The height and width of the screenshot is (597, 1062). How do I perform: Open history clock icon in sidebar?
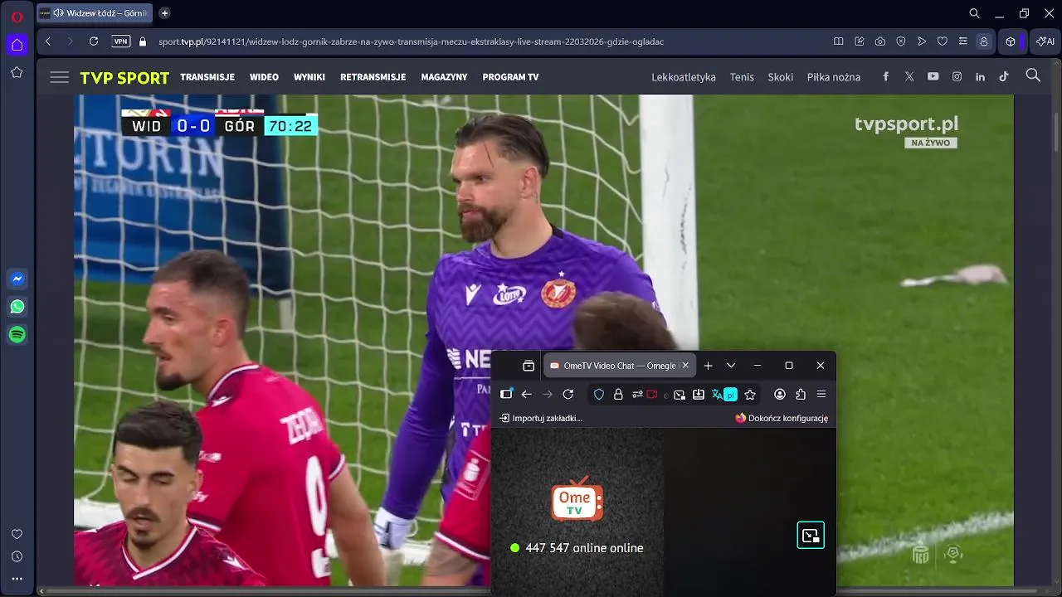point(17,556)
